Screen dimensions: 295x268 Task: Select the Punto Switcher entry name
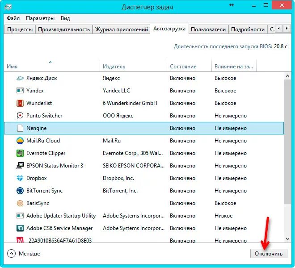pos(44,116)
